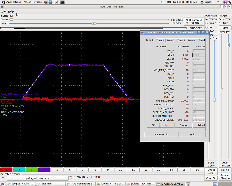Click the Offset 0.000 button

[211, 171]
